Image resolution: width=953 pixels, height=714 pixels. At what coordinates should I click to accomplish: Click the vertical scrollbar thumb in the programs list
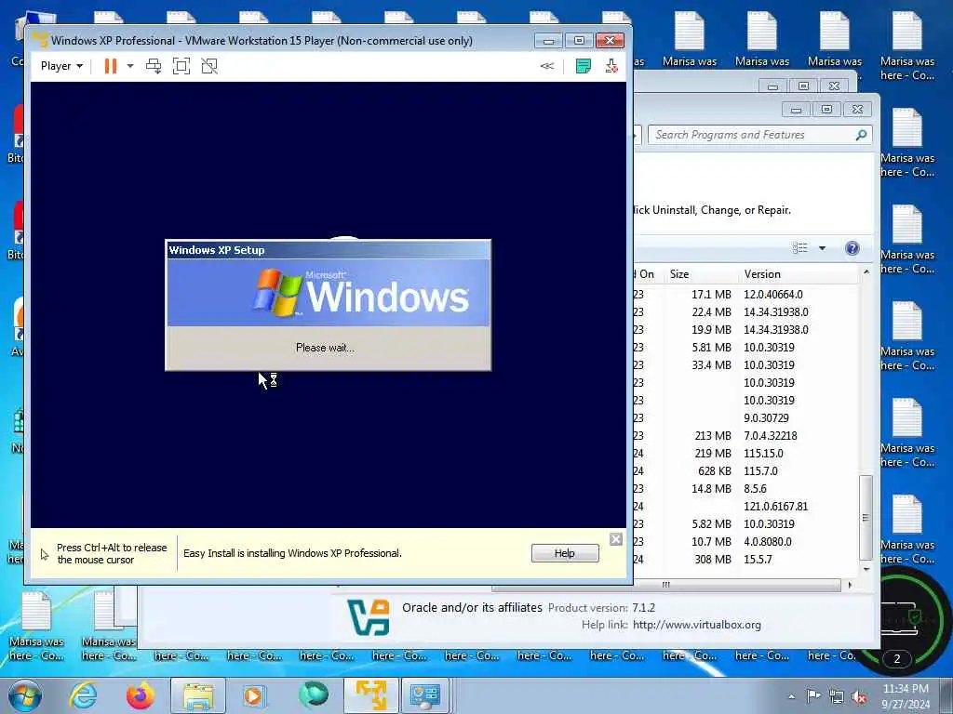point(866,517)
